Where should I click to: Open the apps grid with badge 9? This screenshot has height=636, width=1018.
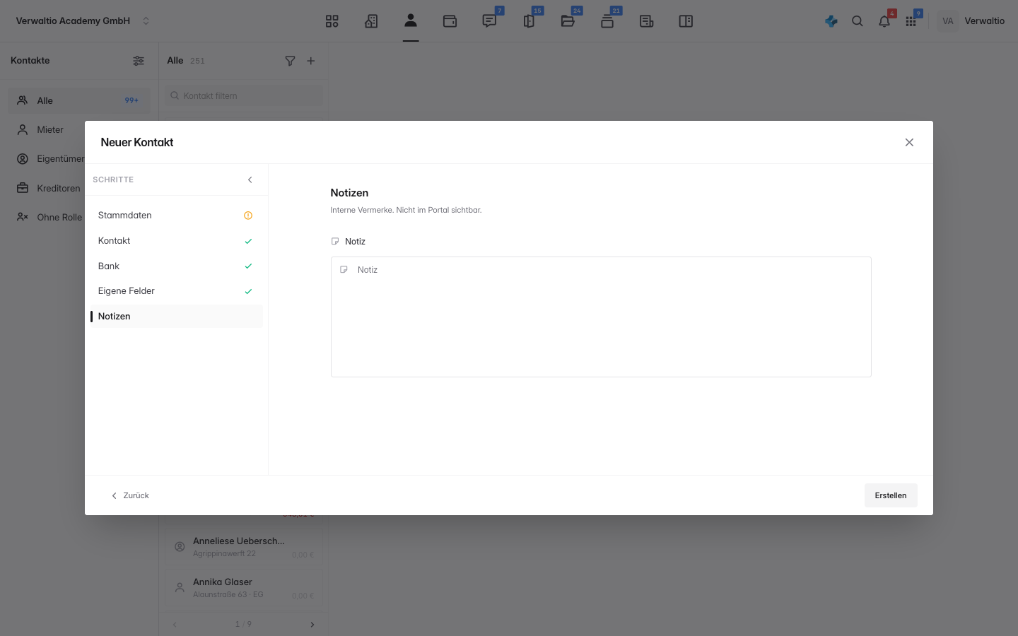911,21
